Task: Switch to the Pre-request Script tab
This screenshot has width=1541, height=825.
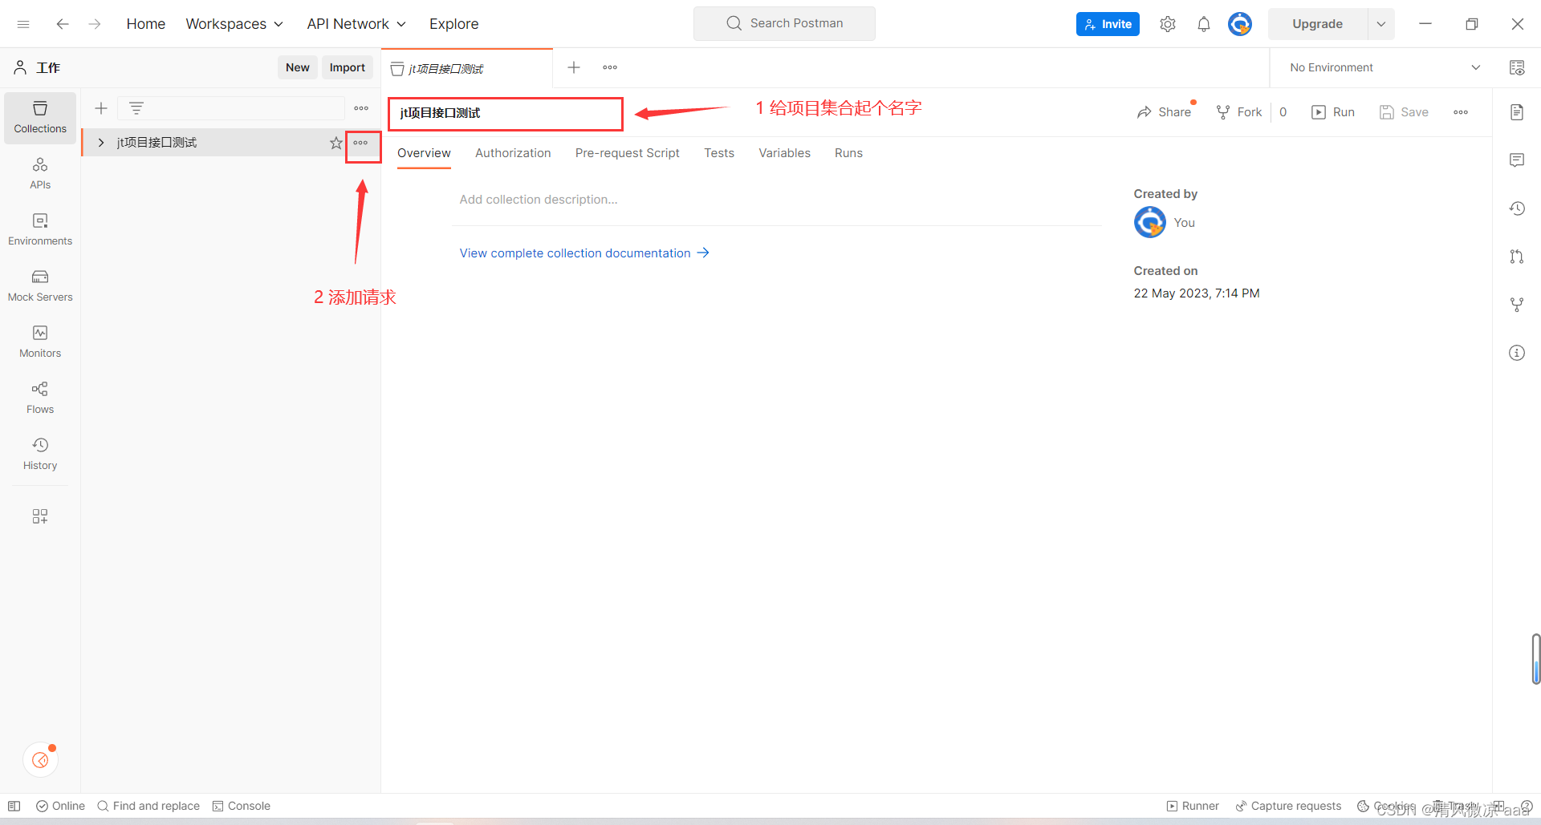Action: (627, 153)
